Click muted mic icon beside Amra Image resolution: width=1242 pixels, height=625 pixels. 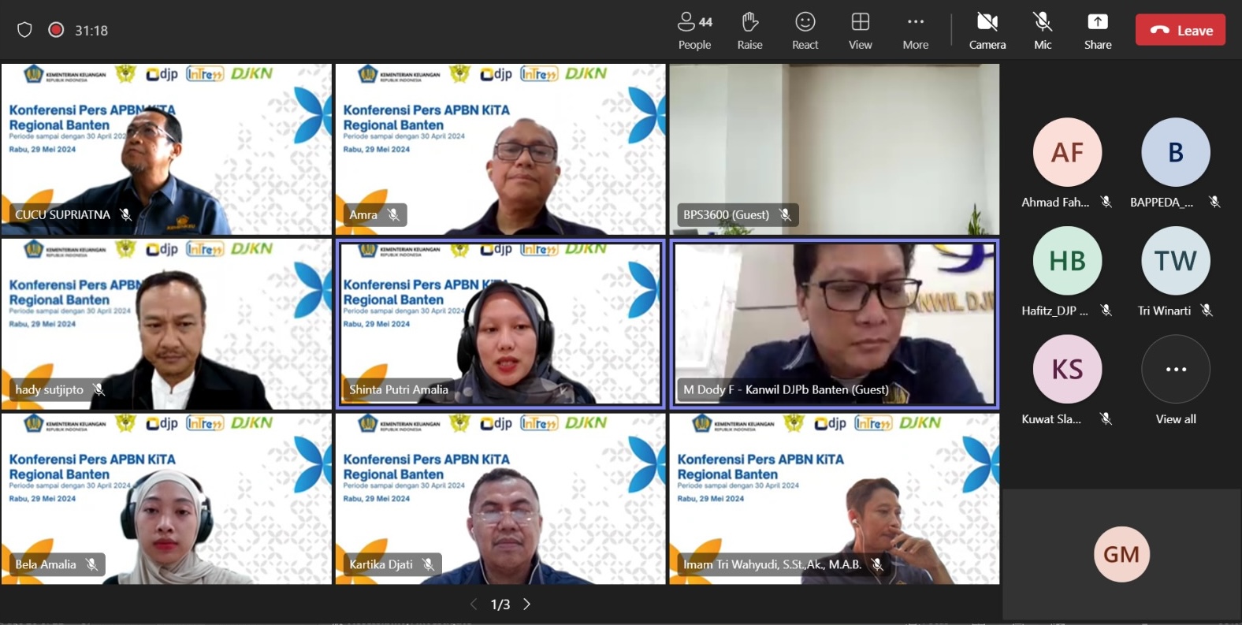[393, 214]
